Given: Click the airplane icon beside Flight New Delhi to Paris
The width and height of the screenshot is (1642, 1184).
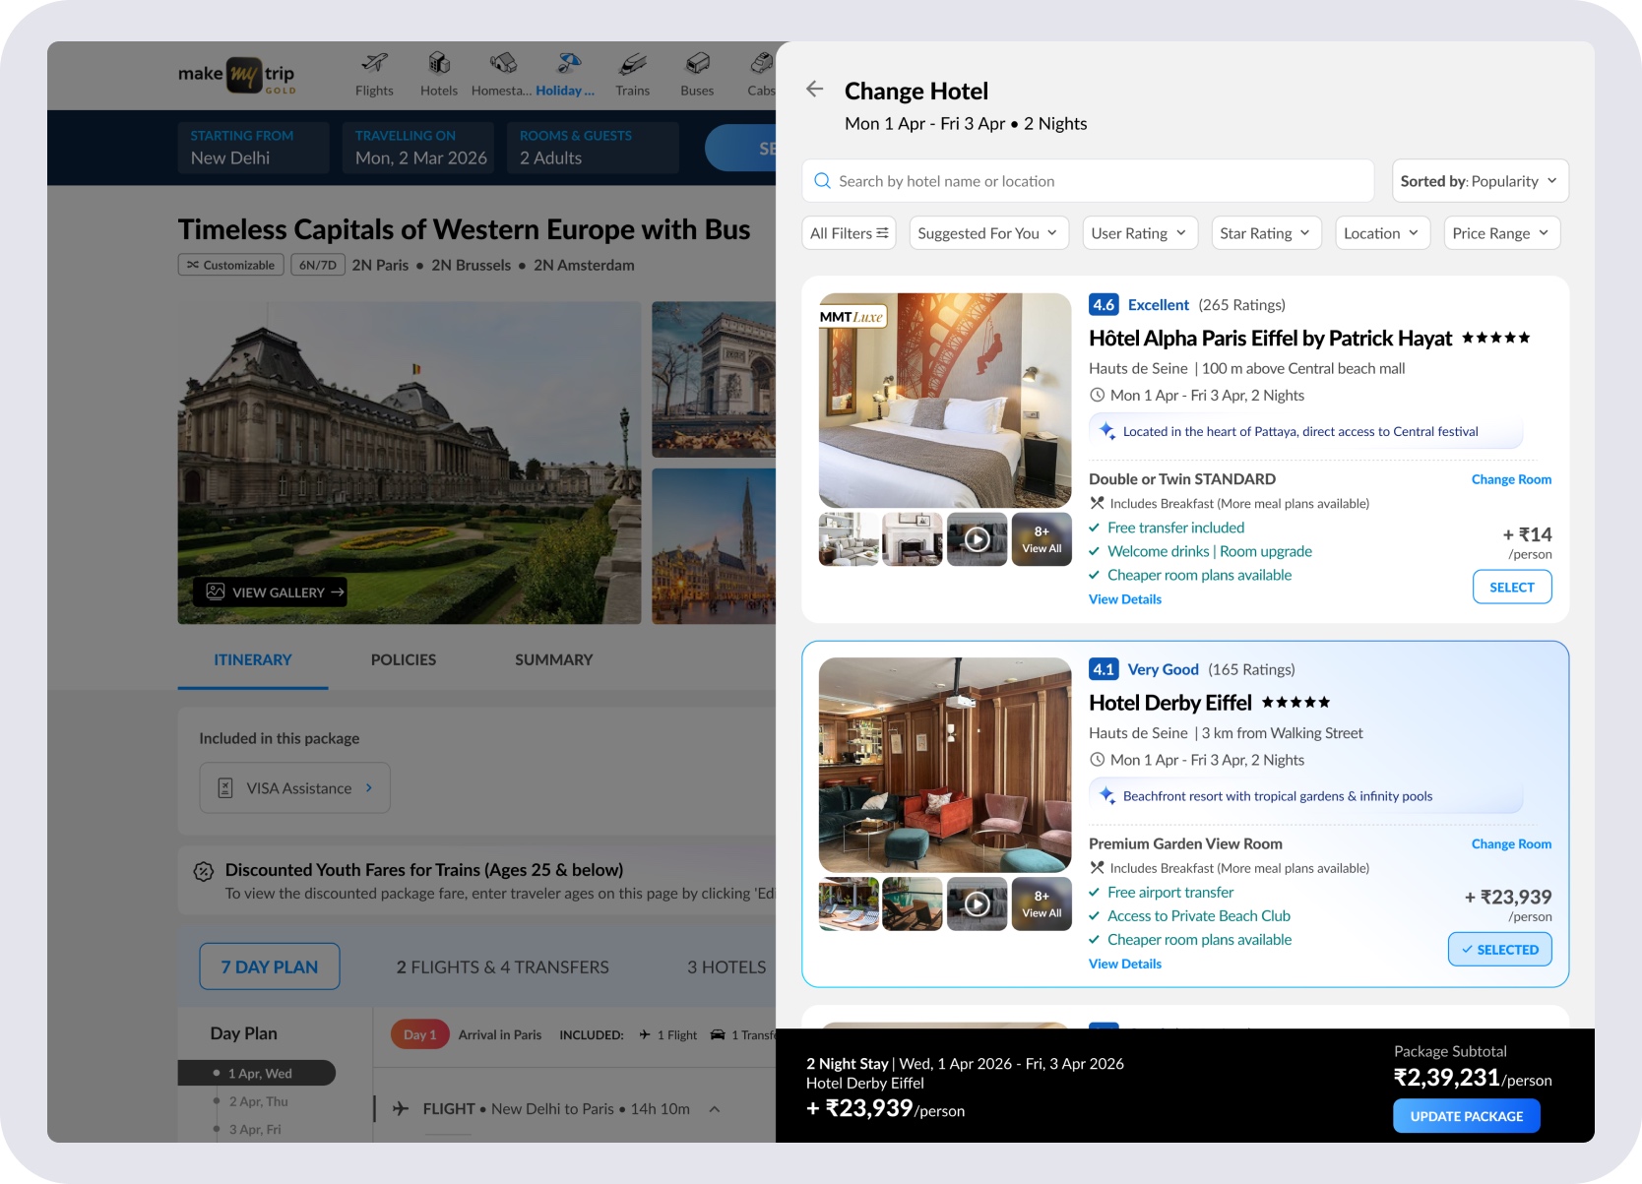Looking at the screenshot, I should coord(401,1108).
